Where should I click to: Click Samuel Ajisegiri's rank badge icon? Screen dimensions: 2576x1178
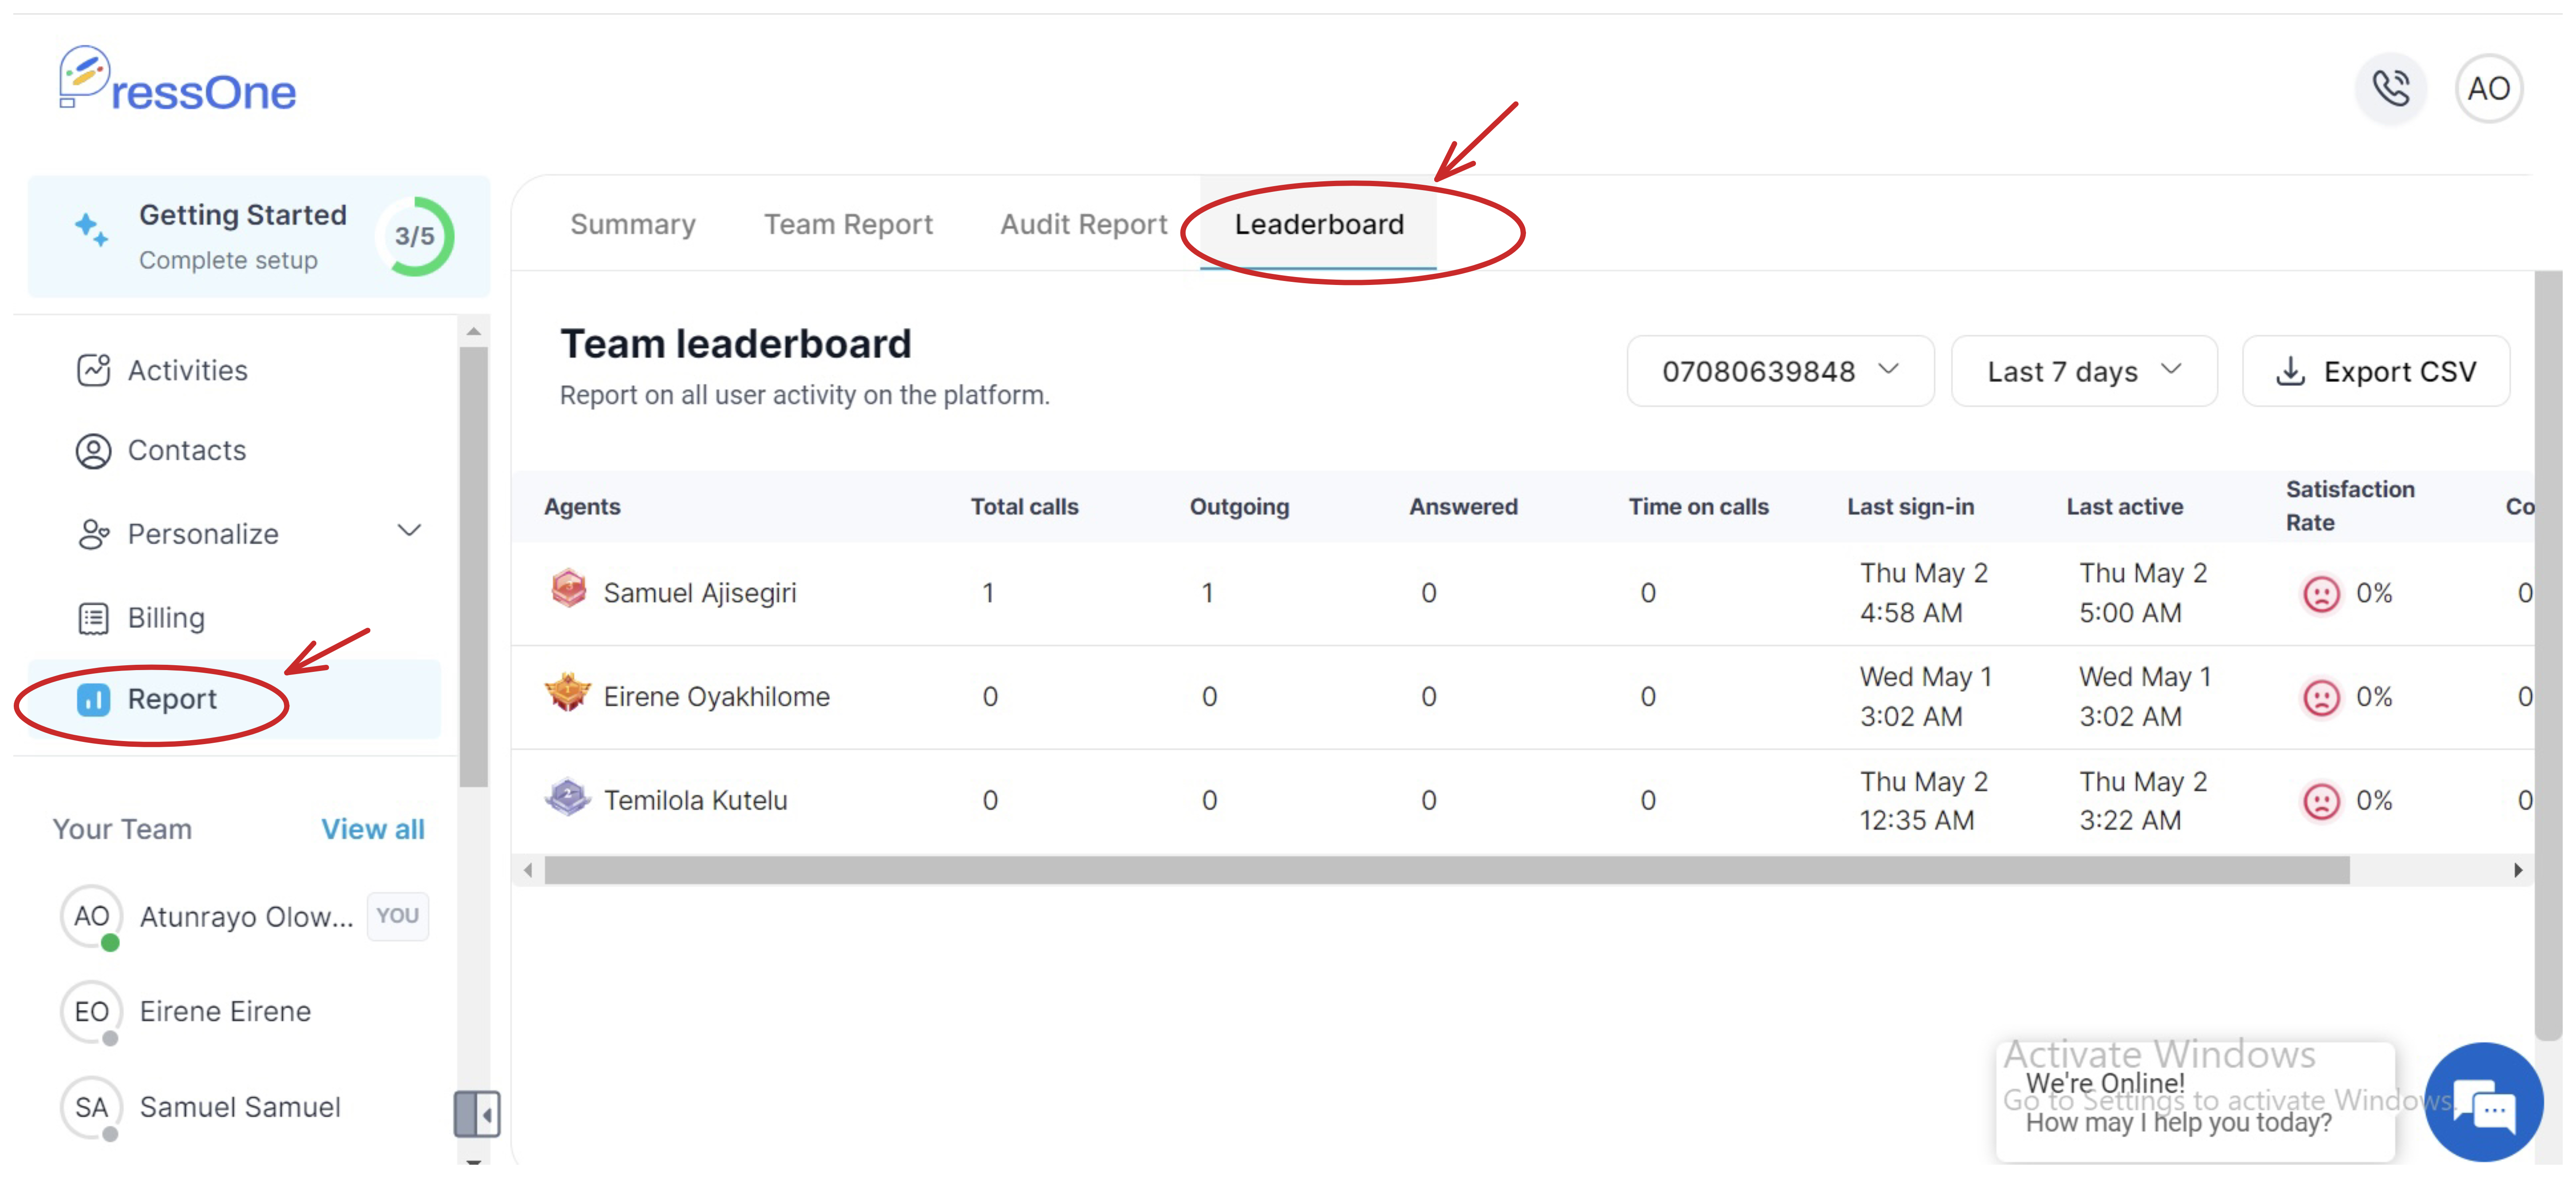click(568, 589)
